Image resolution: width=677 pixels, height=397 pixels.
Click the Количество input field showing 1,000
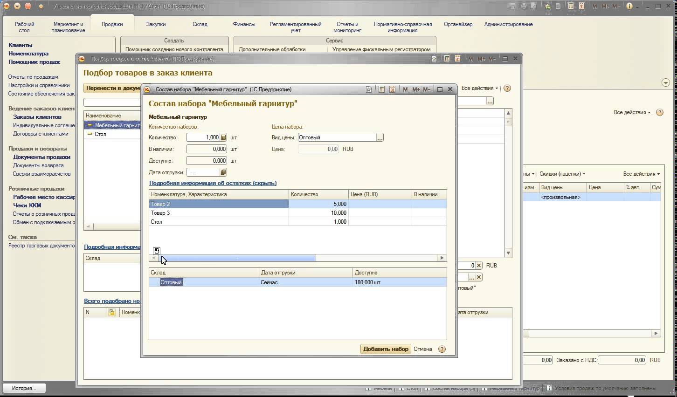pos(203,137)
